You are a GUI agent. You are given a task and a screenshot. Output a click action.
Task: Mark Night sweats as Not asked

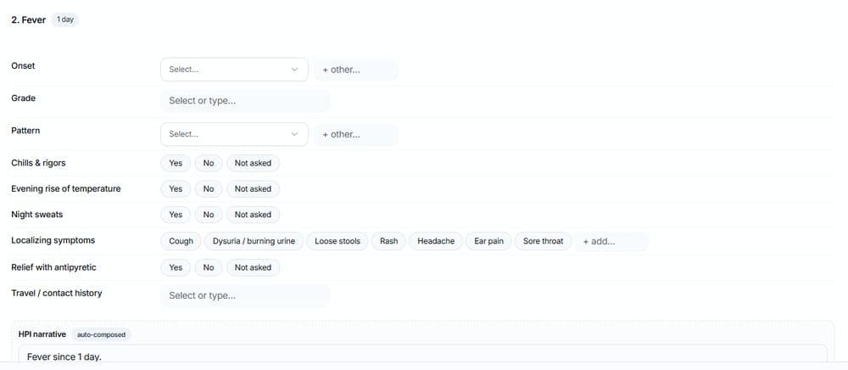[x=253, y=215]
